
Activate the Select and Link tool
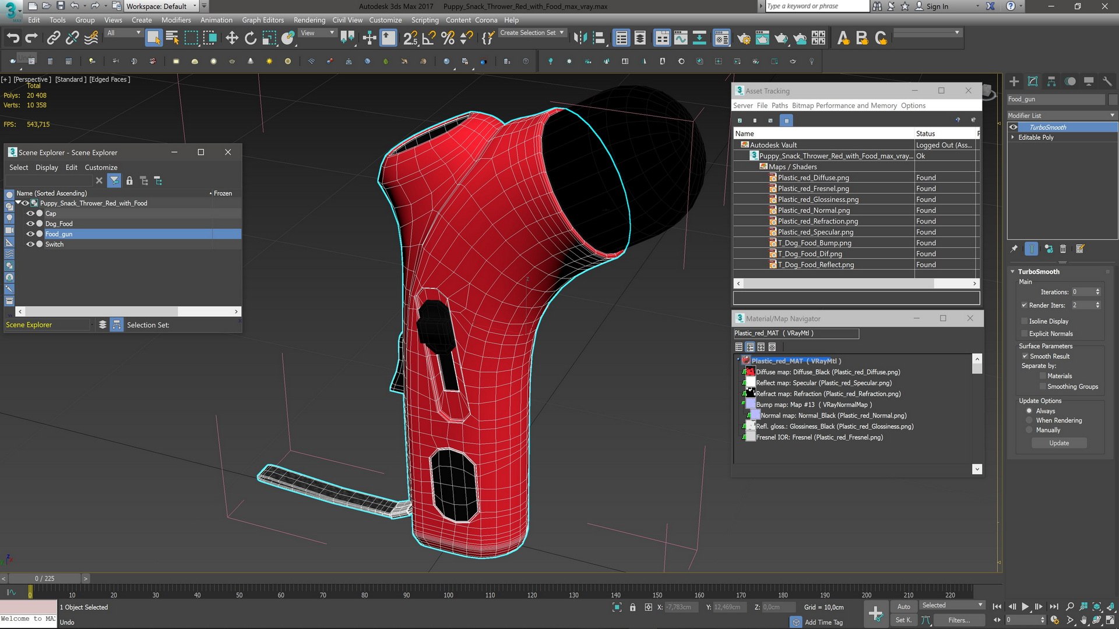54,38
